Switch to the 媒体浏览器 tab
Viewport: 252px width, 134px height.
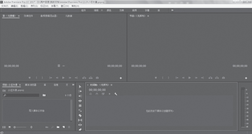tap(30, 85)
